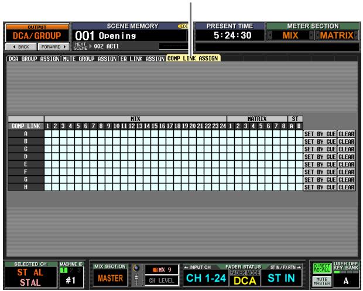363x291 pixels.
Task: Toggle MIX 12 assignment for comp link C
Action: tap(132, 149)
